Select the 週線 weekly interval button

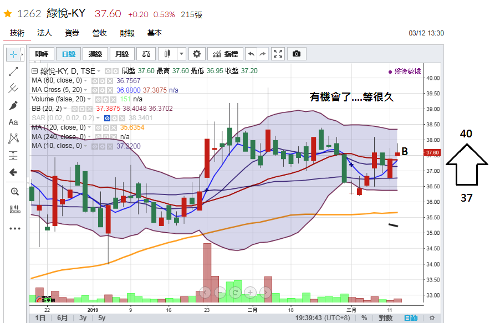tap(95, 54)
